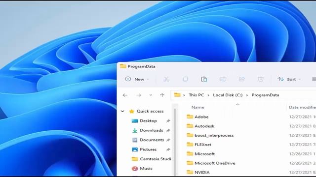Image resolution: width=316 pixels, height=177 pixels.
Task: Open the New item menu
Action: pos(137,79)
